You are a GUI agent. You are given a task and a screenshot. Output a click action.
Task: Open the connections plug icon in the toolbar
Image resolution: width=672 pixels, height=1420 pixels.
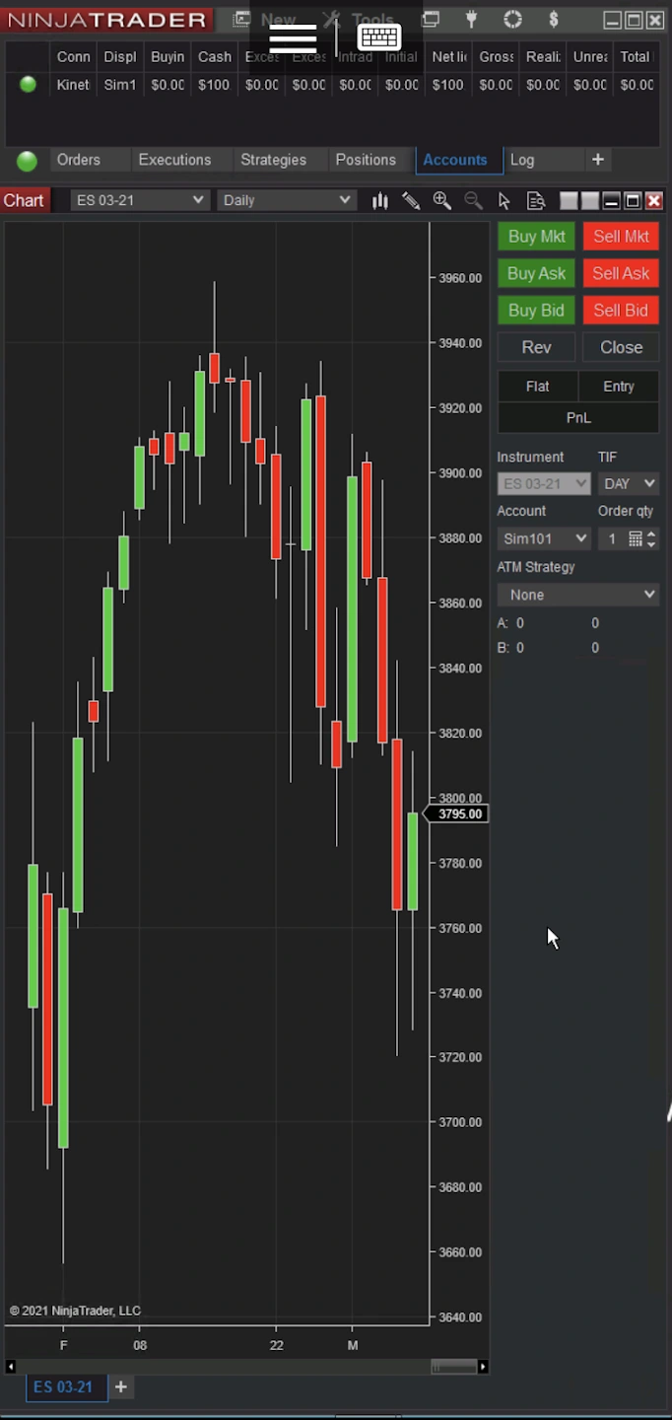[x=472, y=20]
